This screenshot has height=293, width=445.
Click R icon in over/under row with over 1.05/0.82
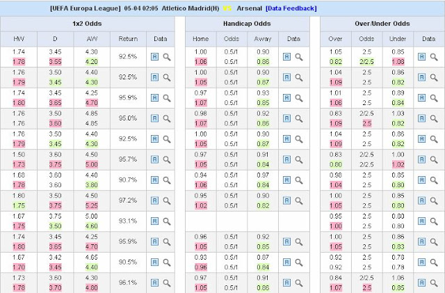tap(422, 57)
